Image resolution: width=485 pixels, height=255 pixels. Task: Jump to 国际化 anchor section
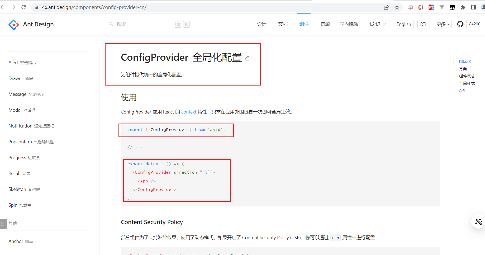465,61
